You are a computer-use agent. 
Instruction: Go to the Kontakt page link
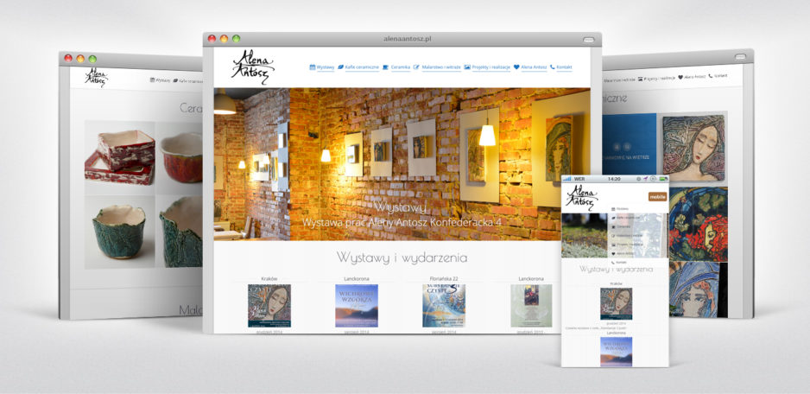click(565, 67)
